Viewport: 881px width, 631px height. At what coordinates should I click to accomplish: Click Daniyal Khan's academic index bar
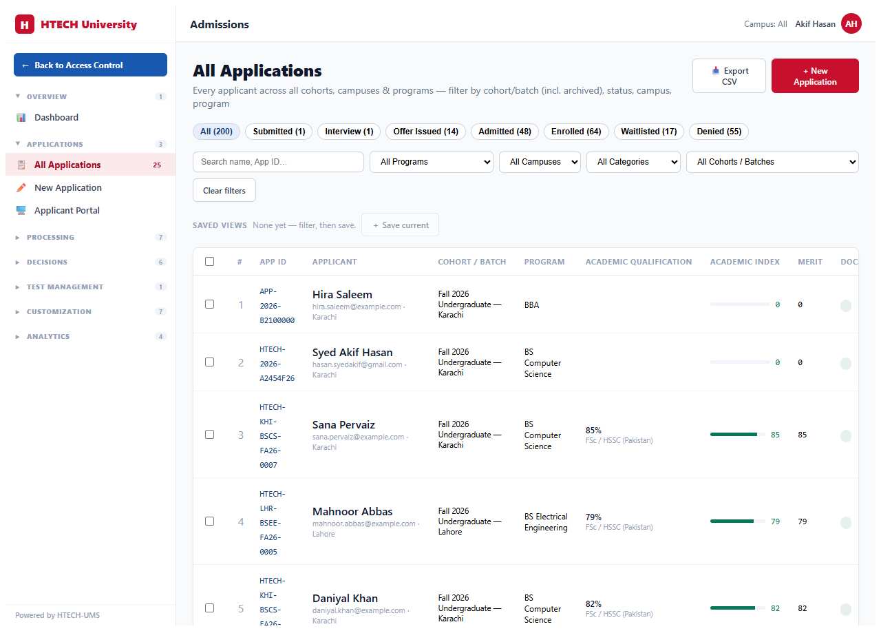(x=737, y=608)
